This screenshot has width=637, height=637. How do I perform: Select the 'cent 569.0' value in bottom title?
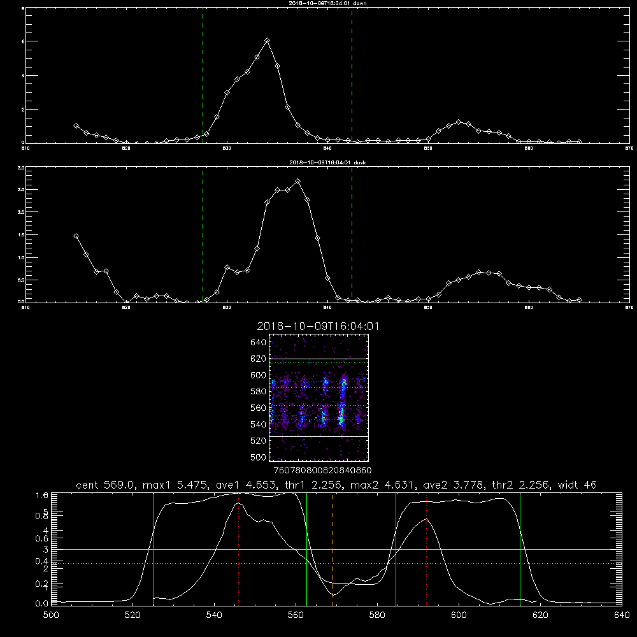point(107,485)
